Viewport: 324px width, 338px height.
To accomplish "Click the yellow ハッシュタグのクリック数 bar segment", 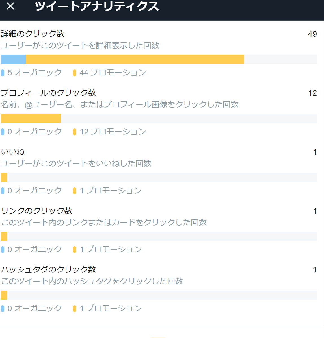I will coord(4,295).
